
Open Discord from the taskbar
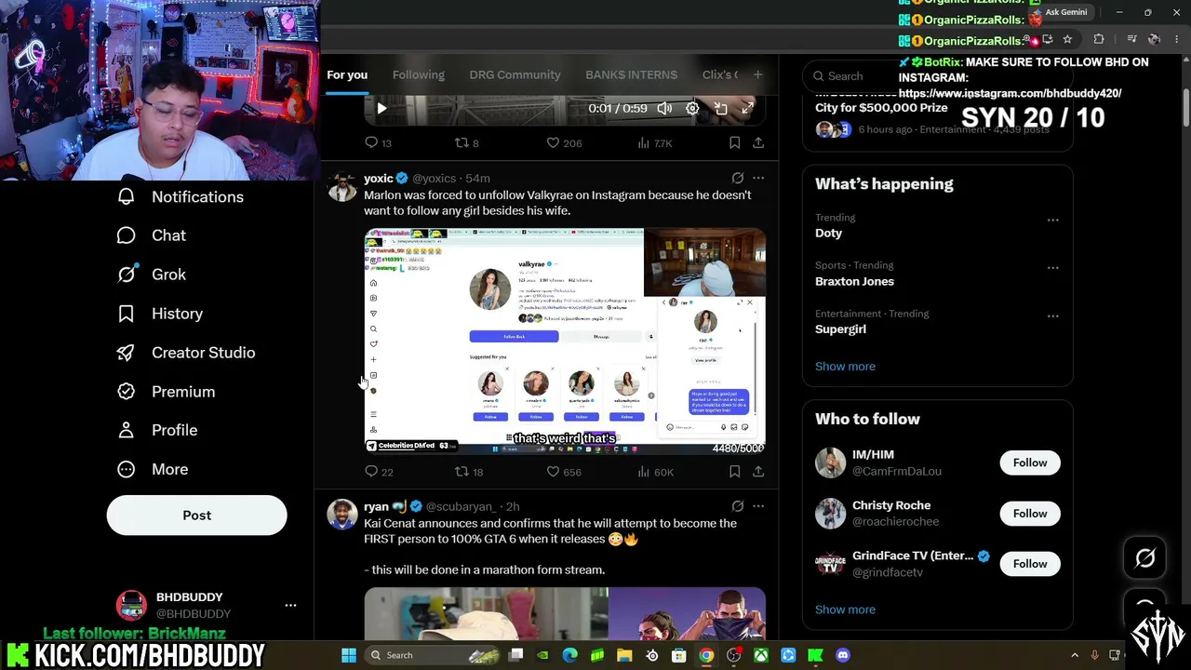pos(843,655)
